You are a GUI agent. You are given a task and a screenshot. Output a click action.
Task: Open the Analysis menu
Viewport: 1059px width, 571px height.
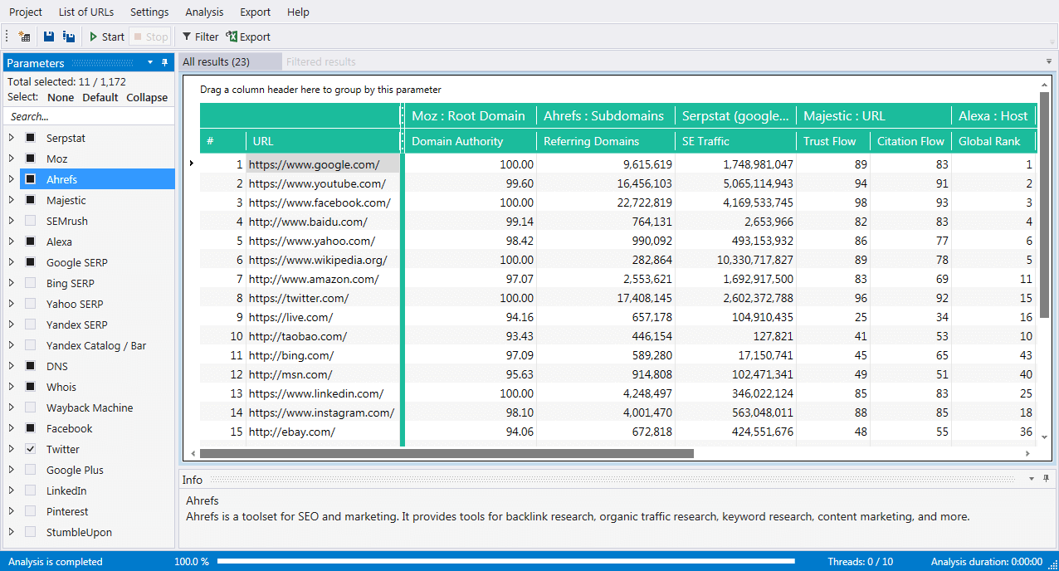(204, 12)
